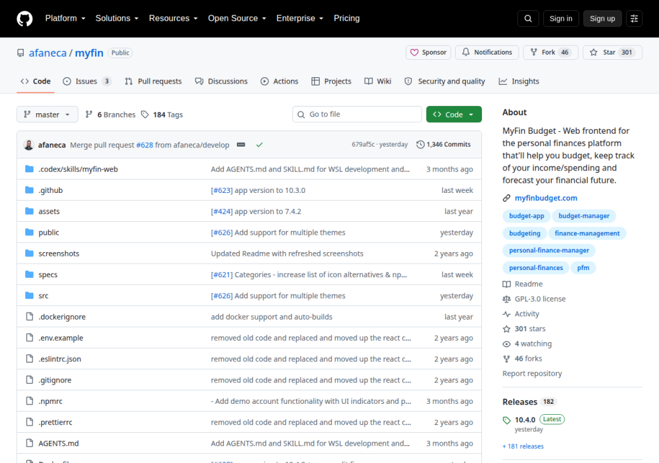Click the eye icon beside 4 watching
This screenshot has height=463, width=659.
pos(506,343)
